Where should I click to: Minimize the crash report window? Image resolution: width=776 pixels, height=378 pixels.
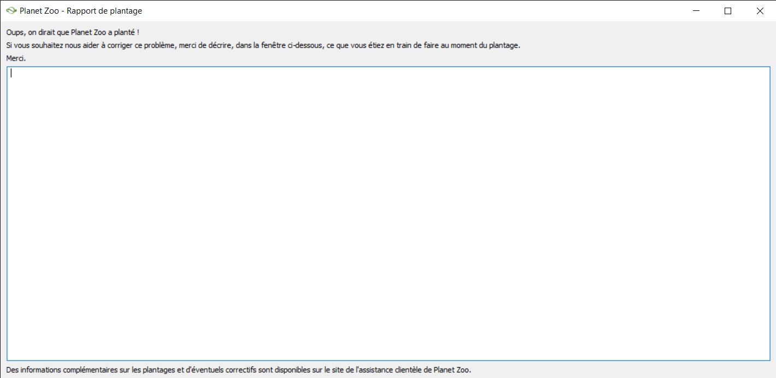[696, 11]
